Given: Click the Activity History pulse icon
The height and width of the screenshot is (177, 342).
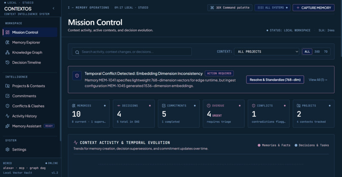Looking at the screenshot, I should pyautogui.click(x=7, y=116).
